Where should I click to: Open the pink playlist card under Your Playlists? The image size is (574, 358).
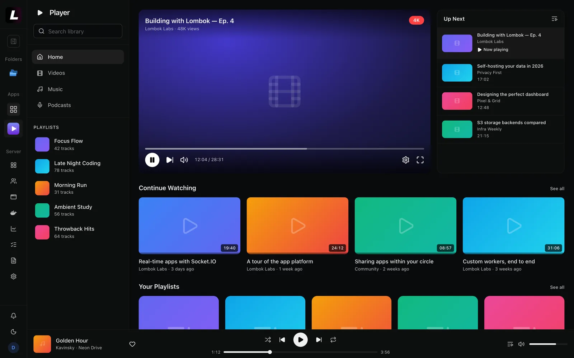pos(524,313)
